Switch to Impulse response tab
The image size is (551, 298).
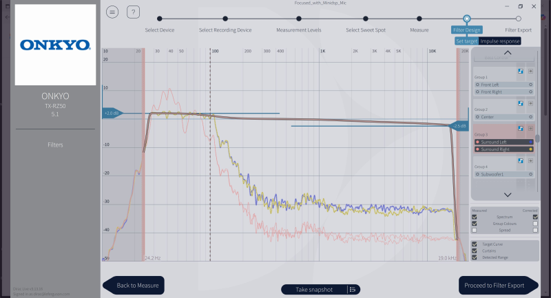[500, 41]
